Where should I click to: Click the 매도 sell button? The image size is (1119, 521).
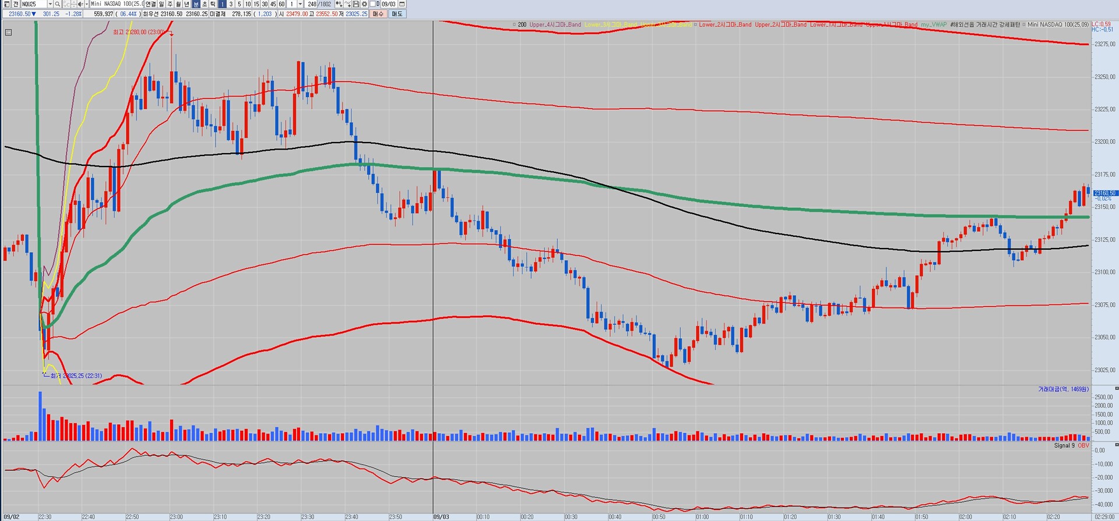[x=397, y=13]
